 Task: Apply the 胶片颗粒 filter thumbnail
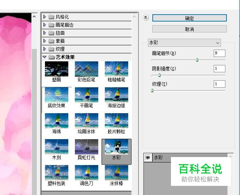pyautogui.click(x=117, y=121)
